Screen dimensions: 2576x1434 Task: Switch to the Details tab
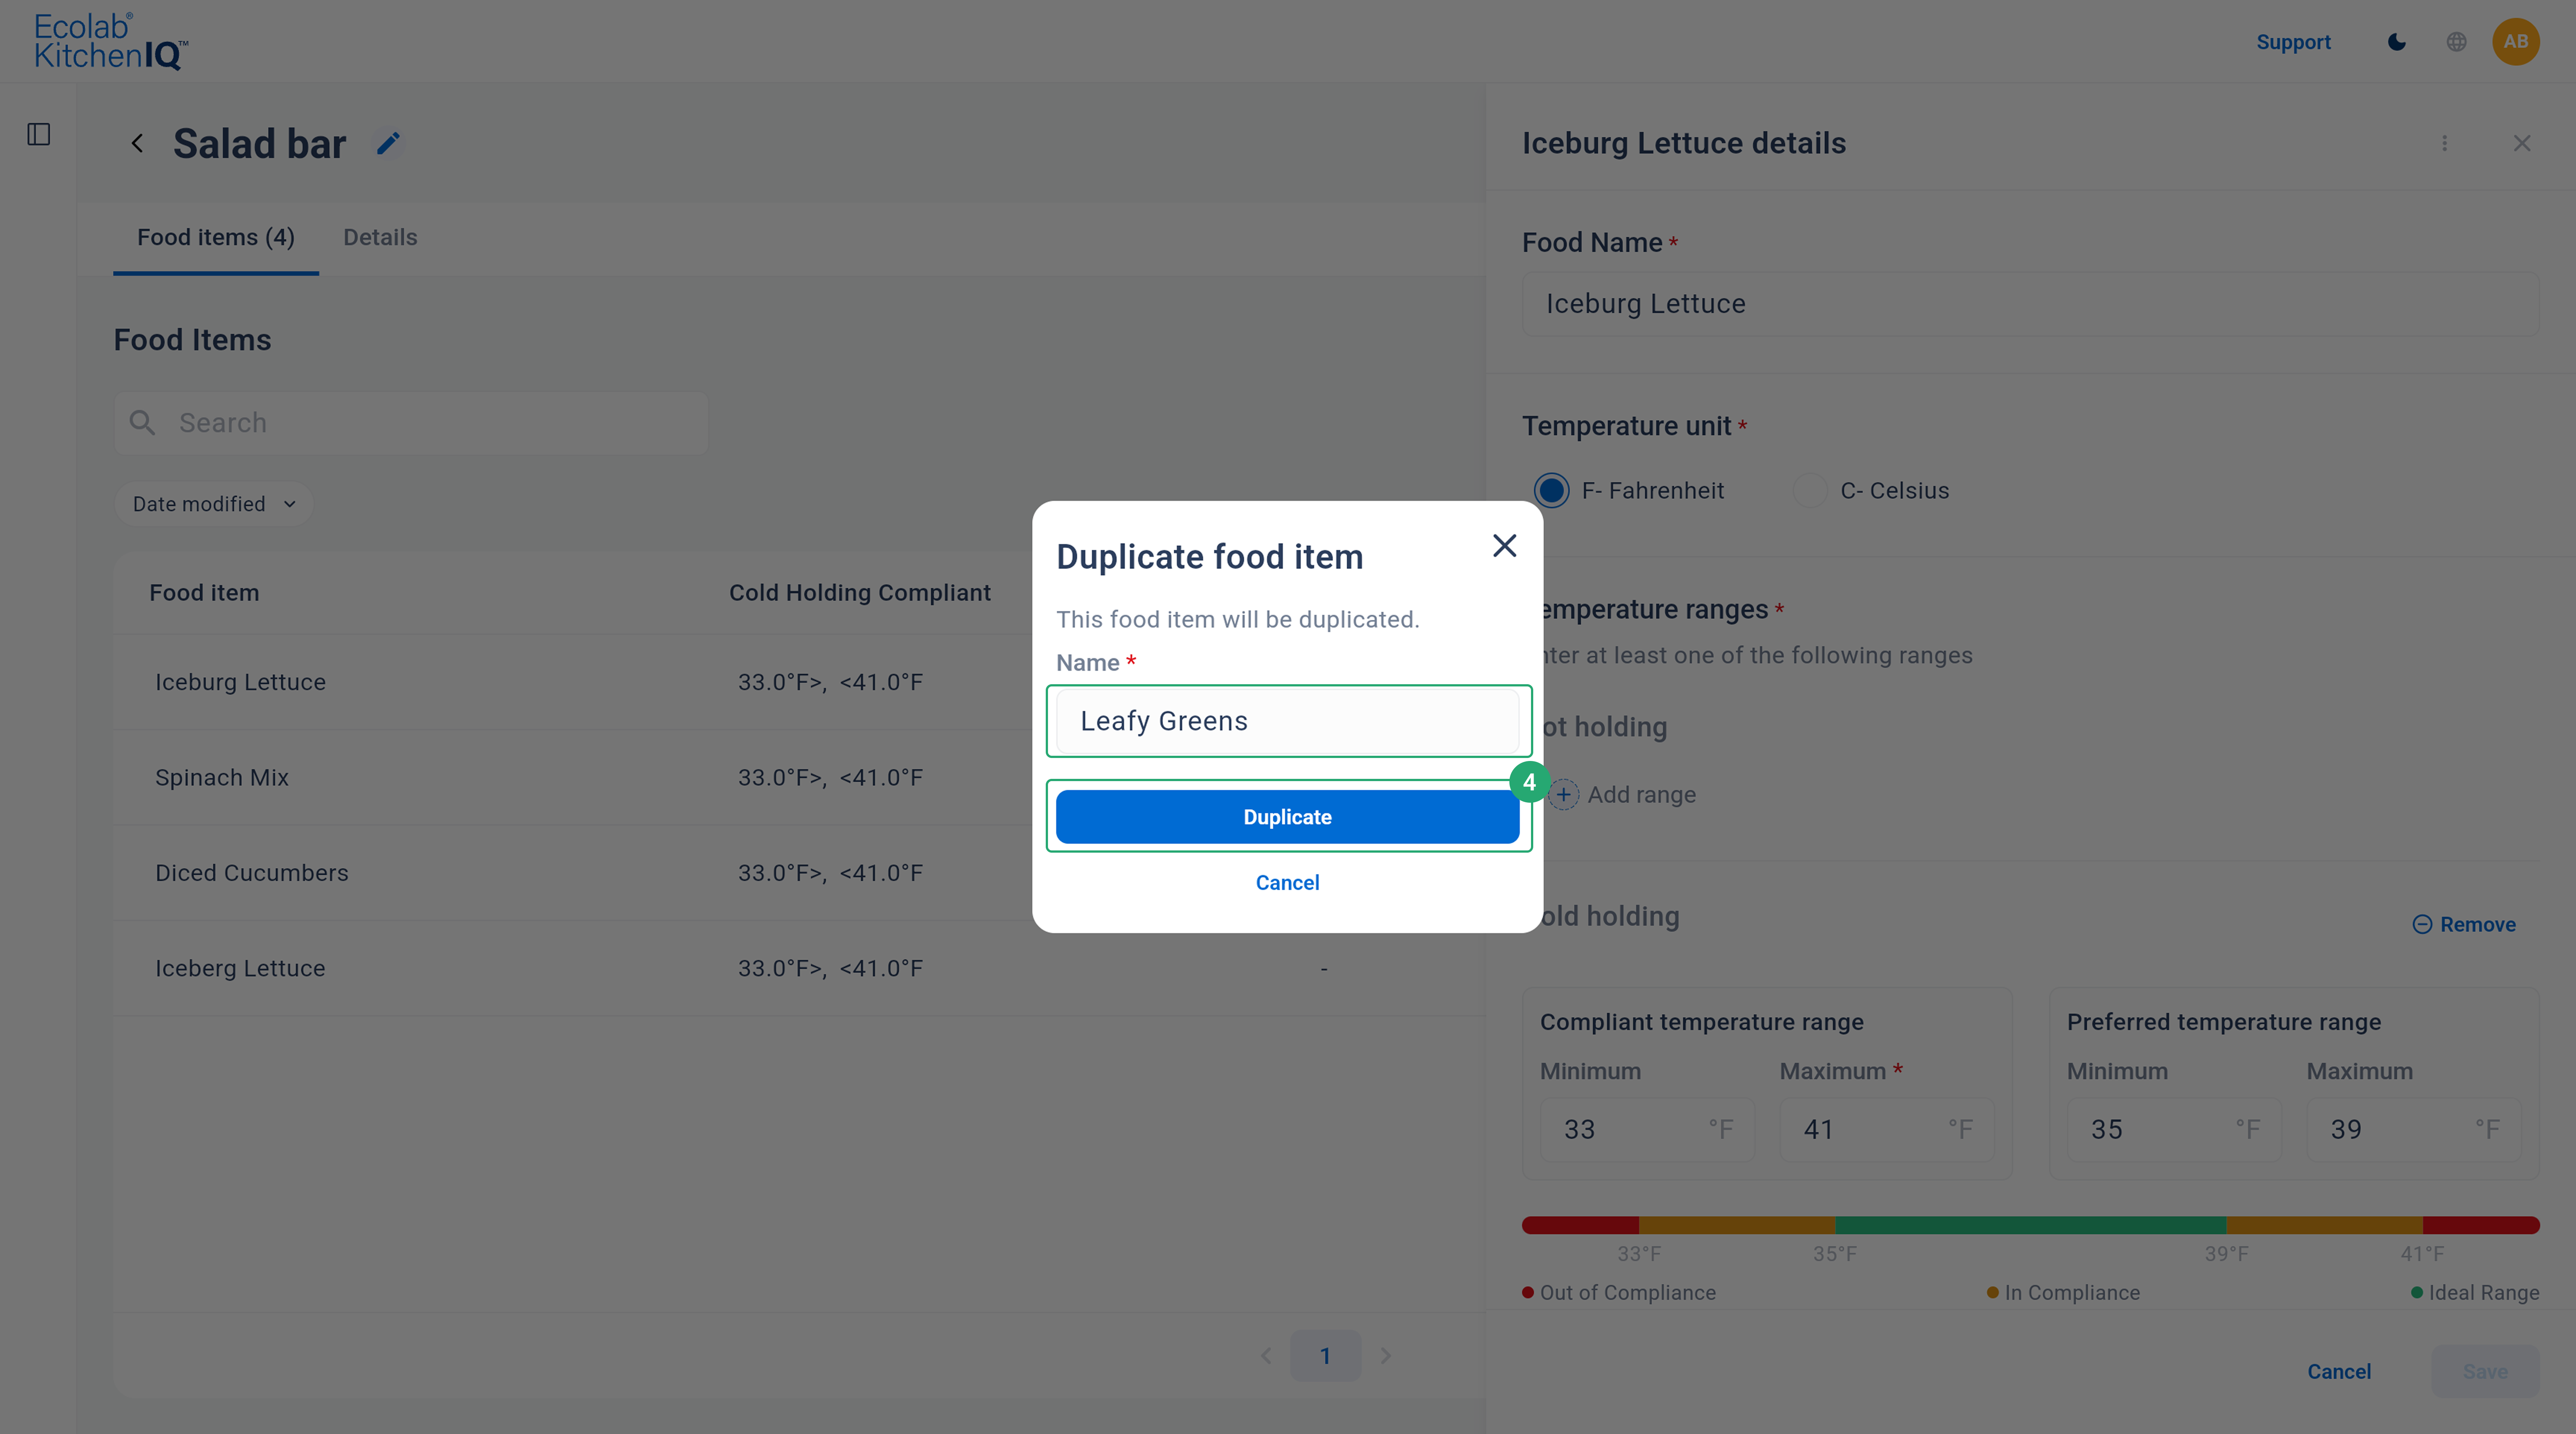pos(380,238)
